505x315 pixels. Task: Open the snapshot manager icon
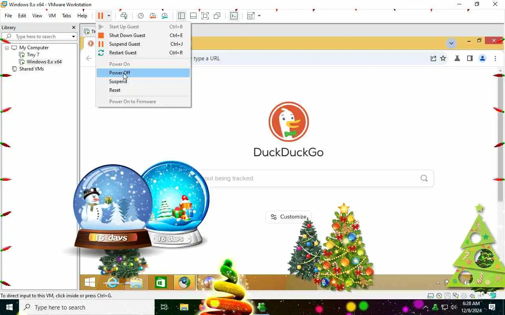(165, 16)
